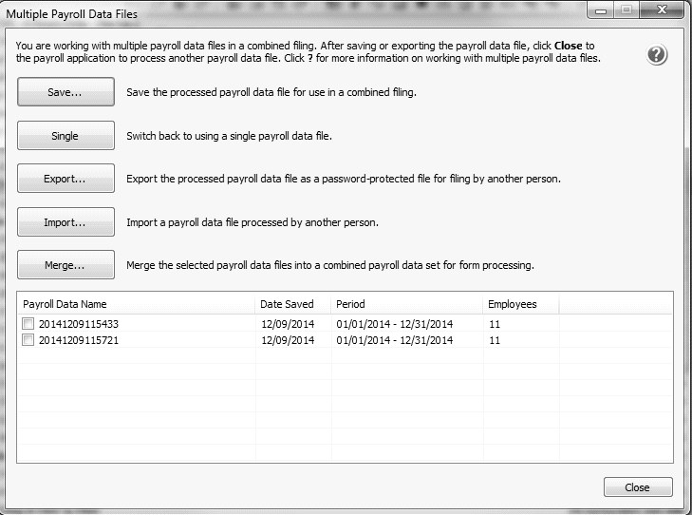692x515 pixels.
Task: Merge selected files with Merge... button
Action: click(65, 265)
